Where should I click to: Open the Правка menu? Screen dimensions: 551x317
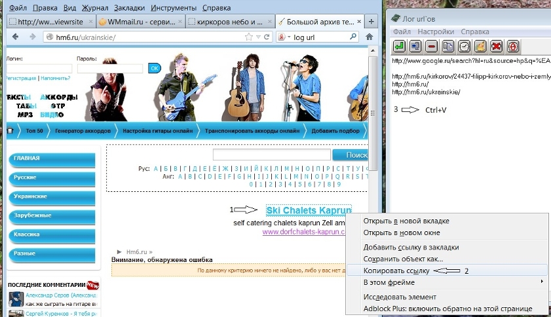click(45, 8)
